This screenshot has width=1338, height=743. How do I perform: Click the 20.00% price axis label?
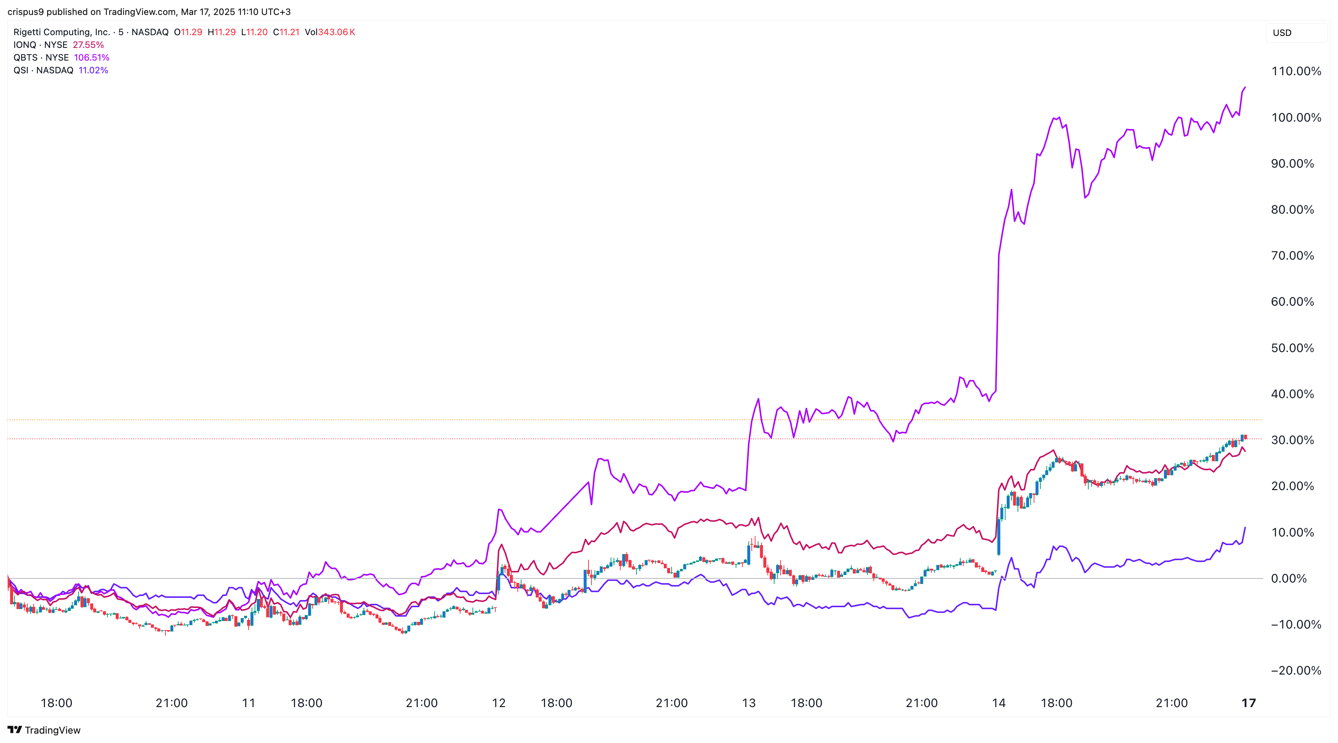tap(1292, 486)
